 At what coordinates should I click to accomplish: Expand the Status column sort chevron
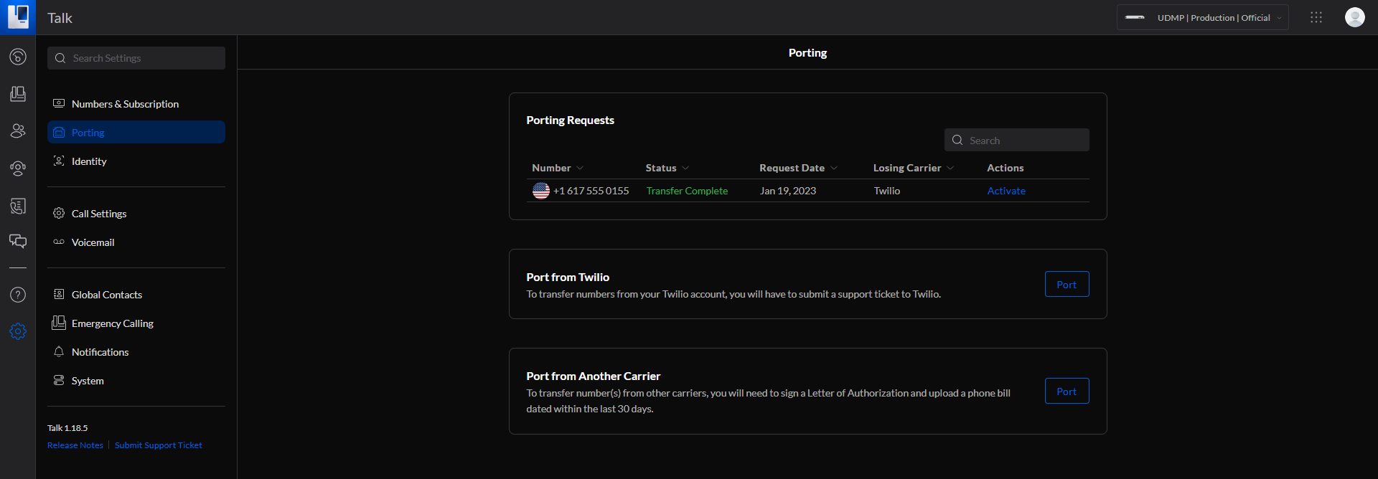coord(685,169)
